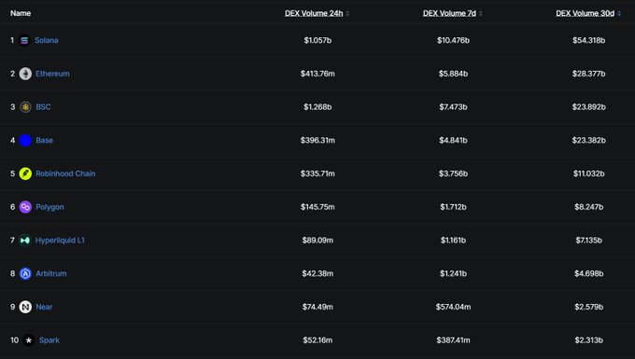Click Solana's 7d volume $10.476b
The image size is (635, 359).
453,40
